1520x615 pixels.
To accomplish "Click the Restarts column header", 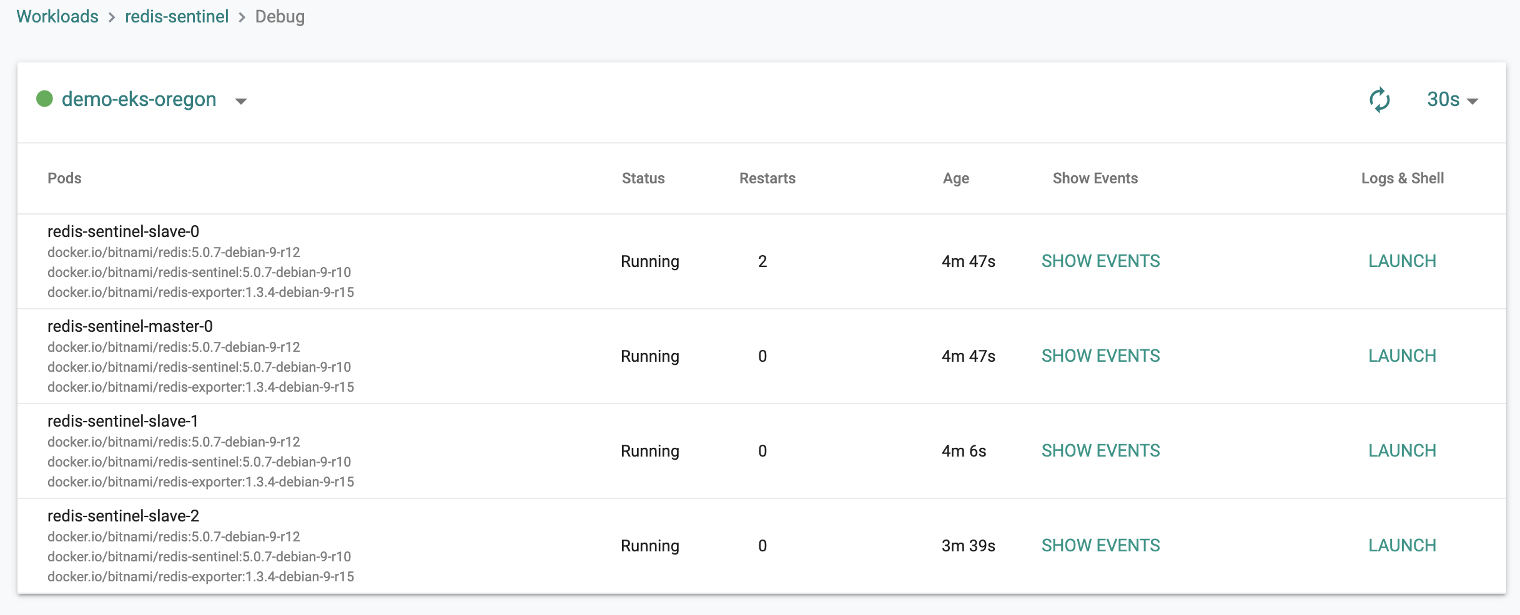I will [767, 178].
